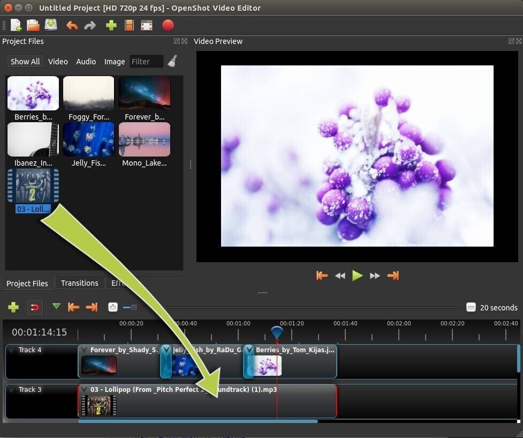Screen dimensions: 523x438
Task: Start a new project via the new file icon
Action: [x=15, y=25]
